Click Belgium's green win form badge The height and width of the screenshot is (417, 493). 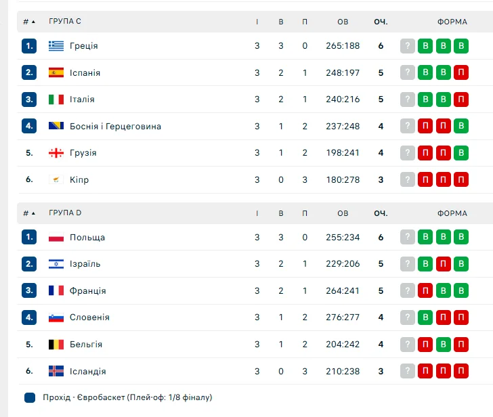pyautogui.click(x=443, y=345)
